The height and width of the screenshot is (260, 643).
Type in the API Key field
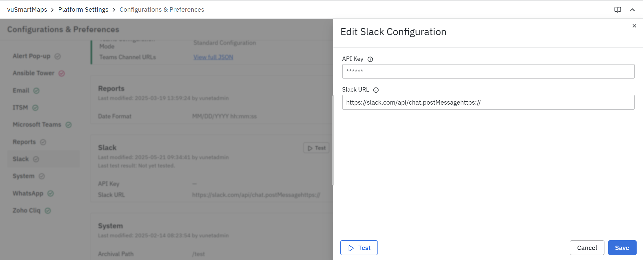click(488, 71)
